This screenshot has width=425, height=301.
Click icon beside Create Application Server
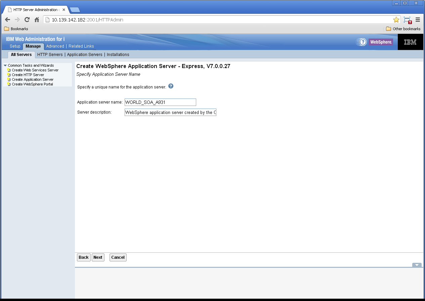[x=9, y=79]
